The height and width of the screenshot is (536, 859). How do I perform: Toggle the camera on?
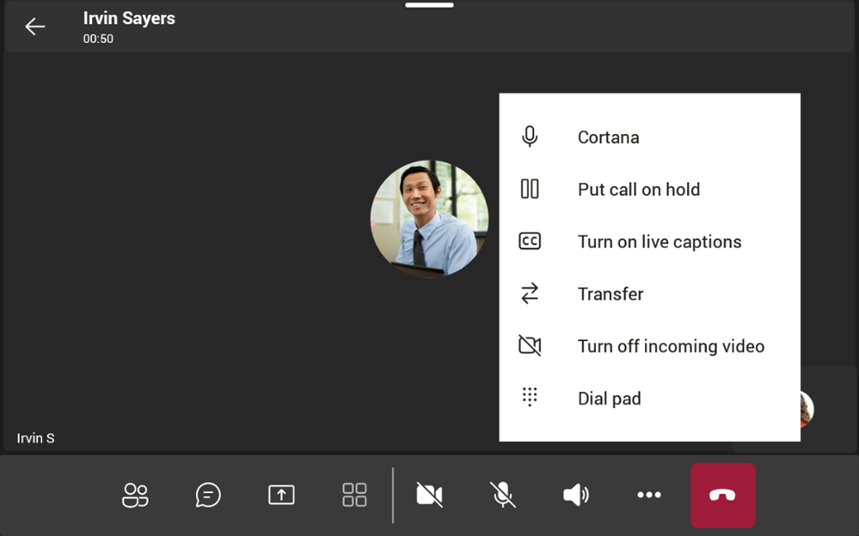click(429, 495)
